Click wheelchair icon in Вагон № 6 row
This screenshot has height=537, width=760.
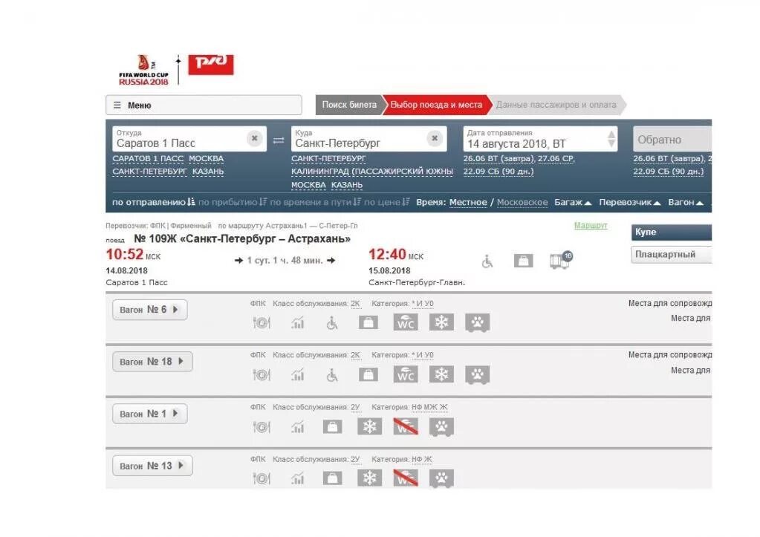332,323
